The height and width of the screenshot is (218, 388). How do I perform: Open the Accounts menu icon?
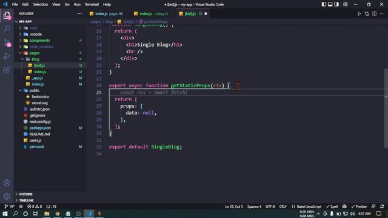[7, 183]
